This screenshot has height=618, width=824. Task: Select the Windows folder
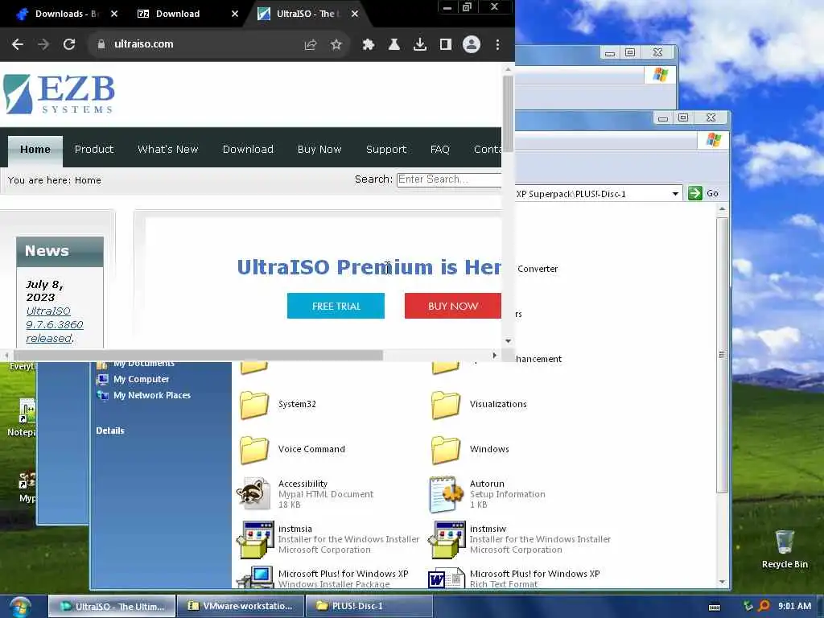pyautogui.click(x=470, y=450)
